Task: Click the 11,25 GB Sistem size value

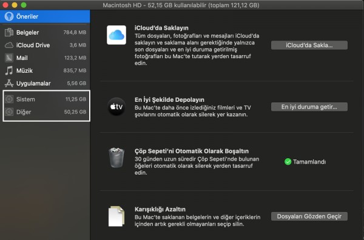Action: click(76, 99)
